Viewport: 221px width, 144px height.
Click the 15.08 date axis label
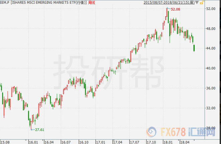[x=5, y=142]
